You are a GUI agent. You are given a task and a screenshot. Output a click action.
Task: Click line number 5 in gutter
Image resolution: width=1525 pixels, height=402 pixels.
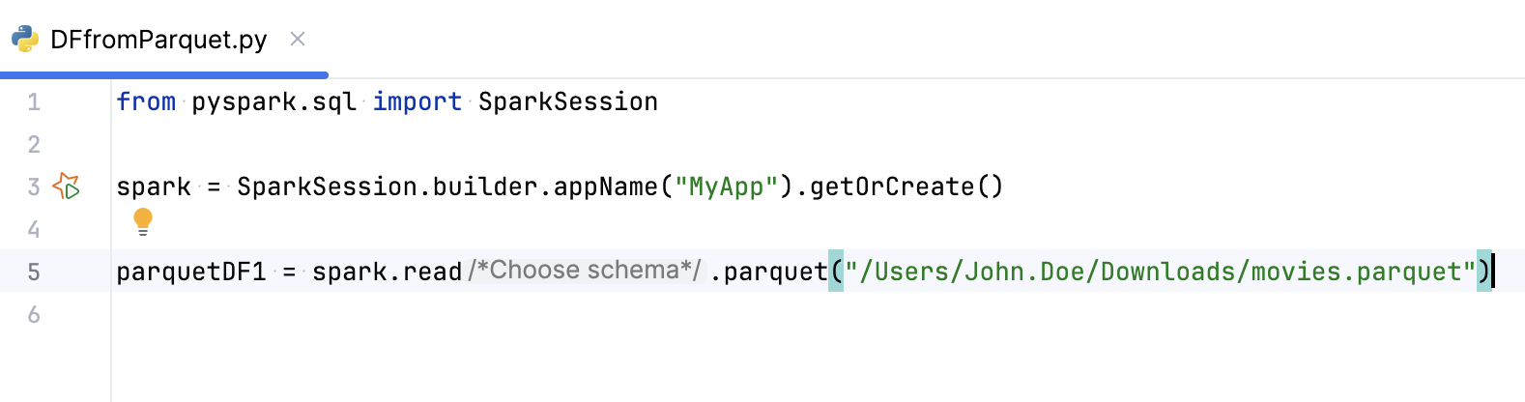pyautogui.click(x=34, y=272)
